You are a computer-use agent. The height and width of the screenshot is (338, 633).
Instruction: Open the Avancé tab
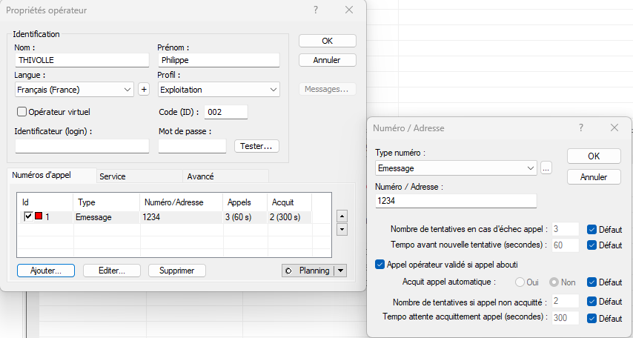point(201,176)
